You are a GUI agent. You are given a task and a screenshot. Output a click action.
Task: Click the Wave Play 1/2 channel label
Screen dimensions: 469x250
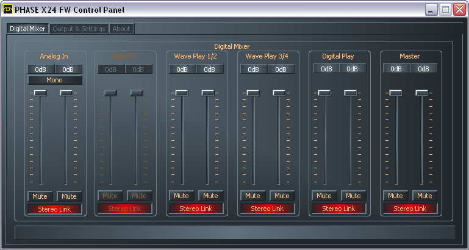tap(196, 56)
